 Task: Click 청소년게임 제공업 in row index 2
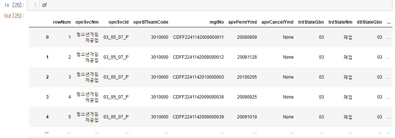tap(87, 77)
